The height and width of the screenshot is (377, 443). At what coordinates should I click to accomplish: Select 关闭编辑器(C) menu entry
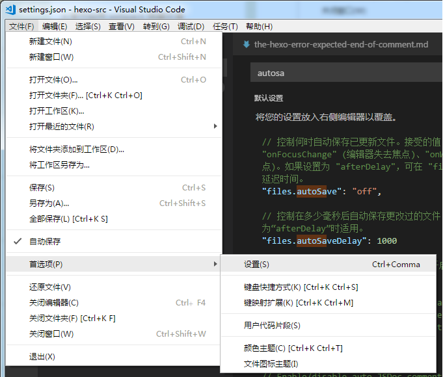point(114,303)
